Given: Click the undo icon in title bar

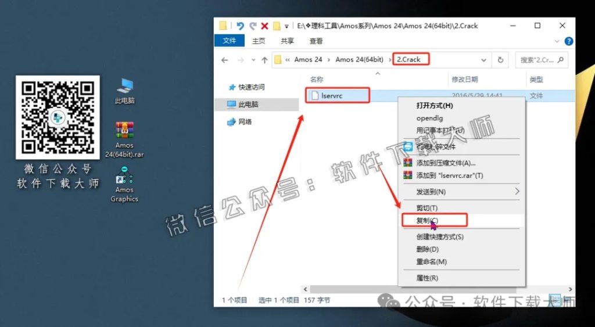Looking at the screenshot, I should (x=240, y=26).
